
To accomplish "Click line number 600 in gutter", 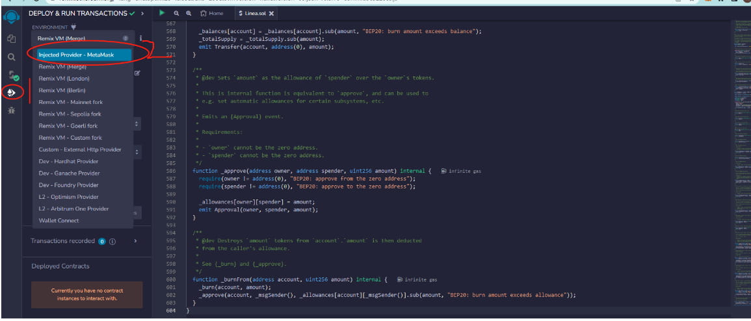I will point(170,279).
